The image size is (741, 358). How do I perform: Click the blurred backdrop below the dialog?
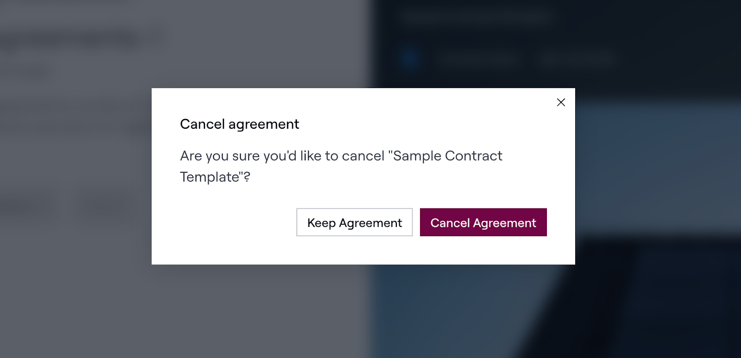[x=364, y=310]
